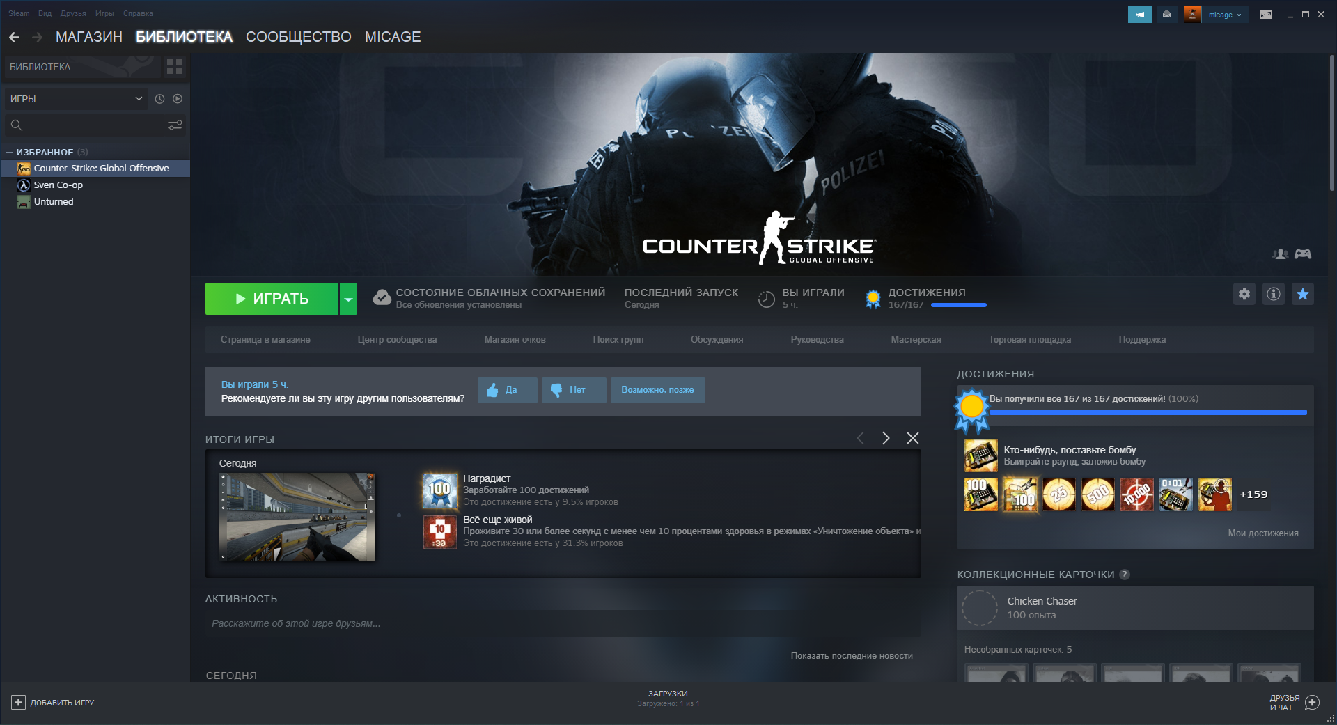The width and height of the screenshot is (1337, 725).
Task: Click the micage profile avatar
Action: (x=1192, y=14)
